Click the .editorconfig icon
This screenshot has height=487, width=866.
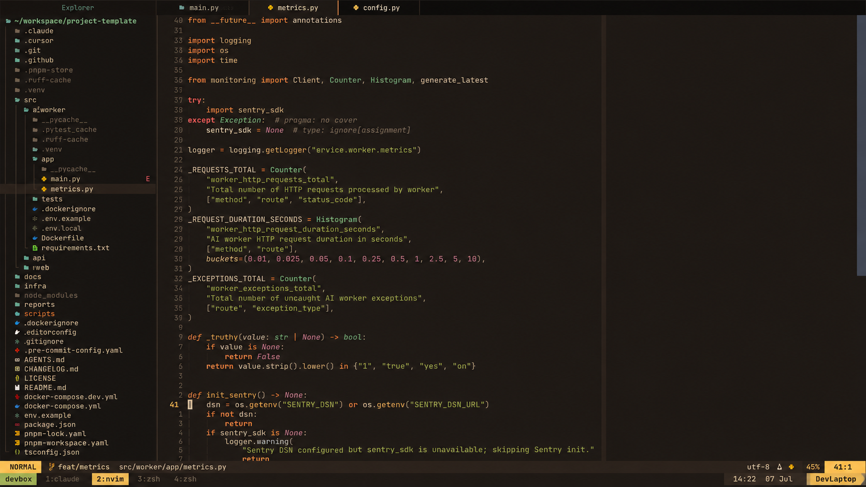pyautogui.click(x=18, y=332)
